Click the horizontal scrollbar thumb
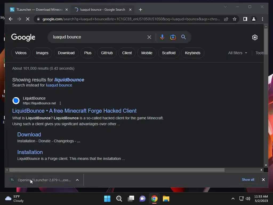The width and height of the screenshot is (273, 205). pos(117,170)
